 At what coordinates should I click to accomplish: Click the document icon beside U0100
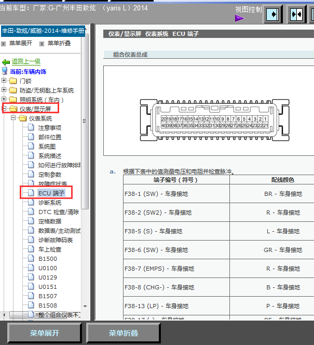coord(31,268)
